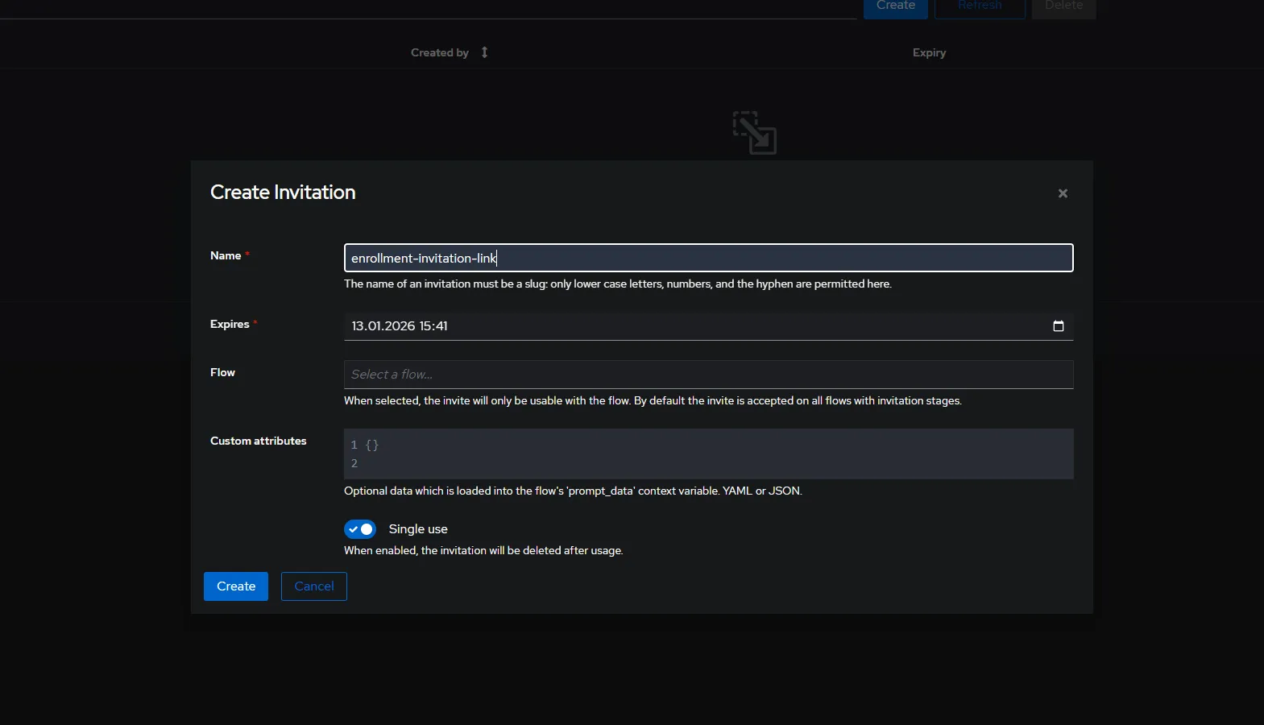Click the Created by column header

pyautogui.click(x=439, y=52)
